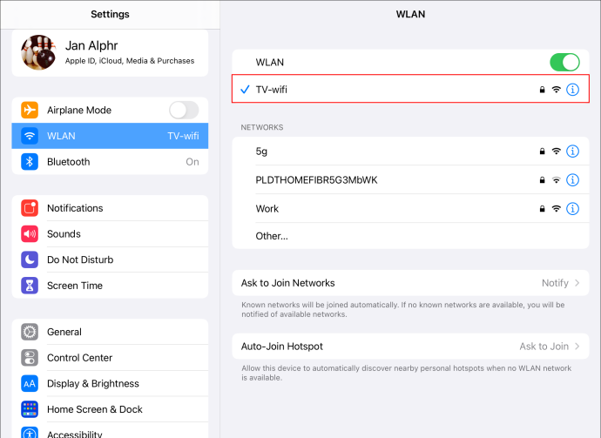This screenshot has height=438, width=601.
Task: Select WLAN in the settings sidebar
Action: [x=110, y=136]
